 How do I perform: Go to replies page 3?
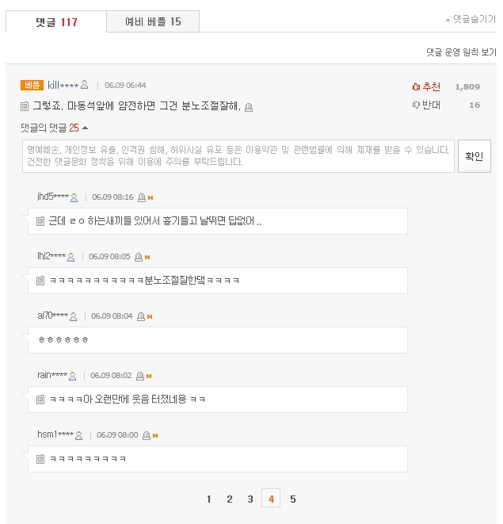[x=250, y=499]
